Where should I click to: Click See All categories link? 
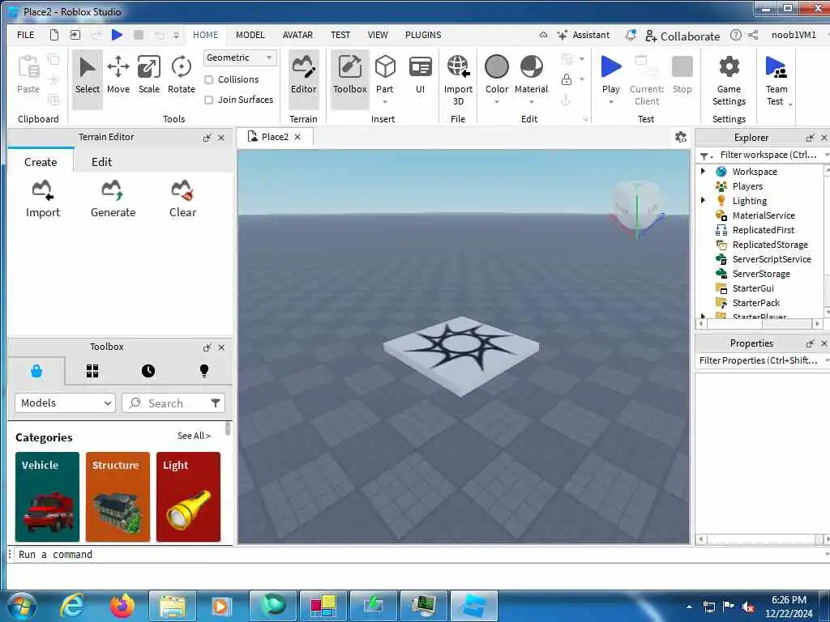(x=194, y=436)
